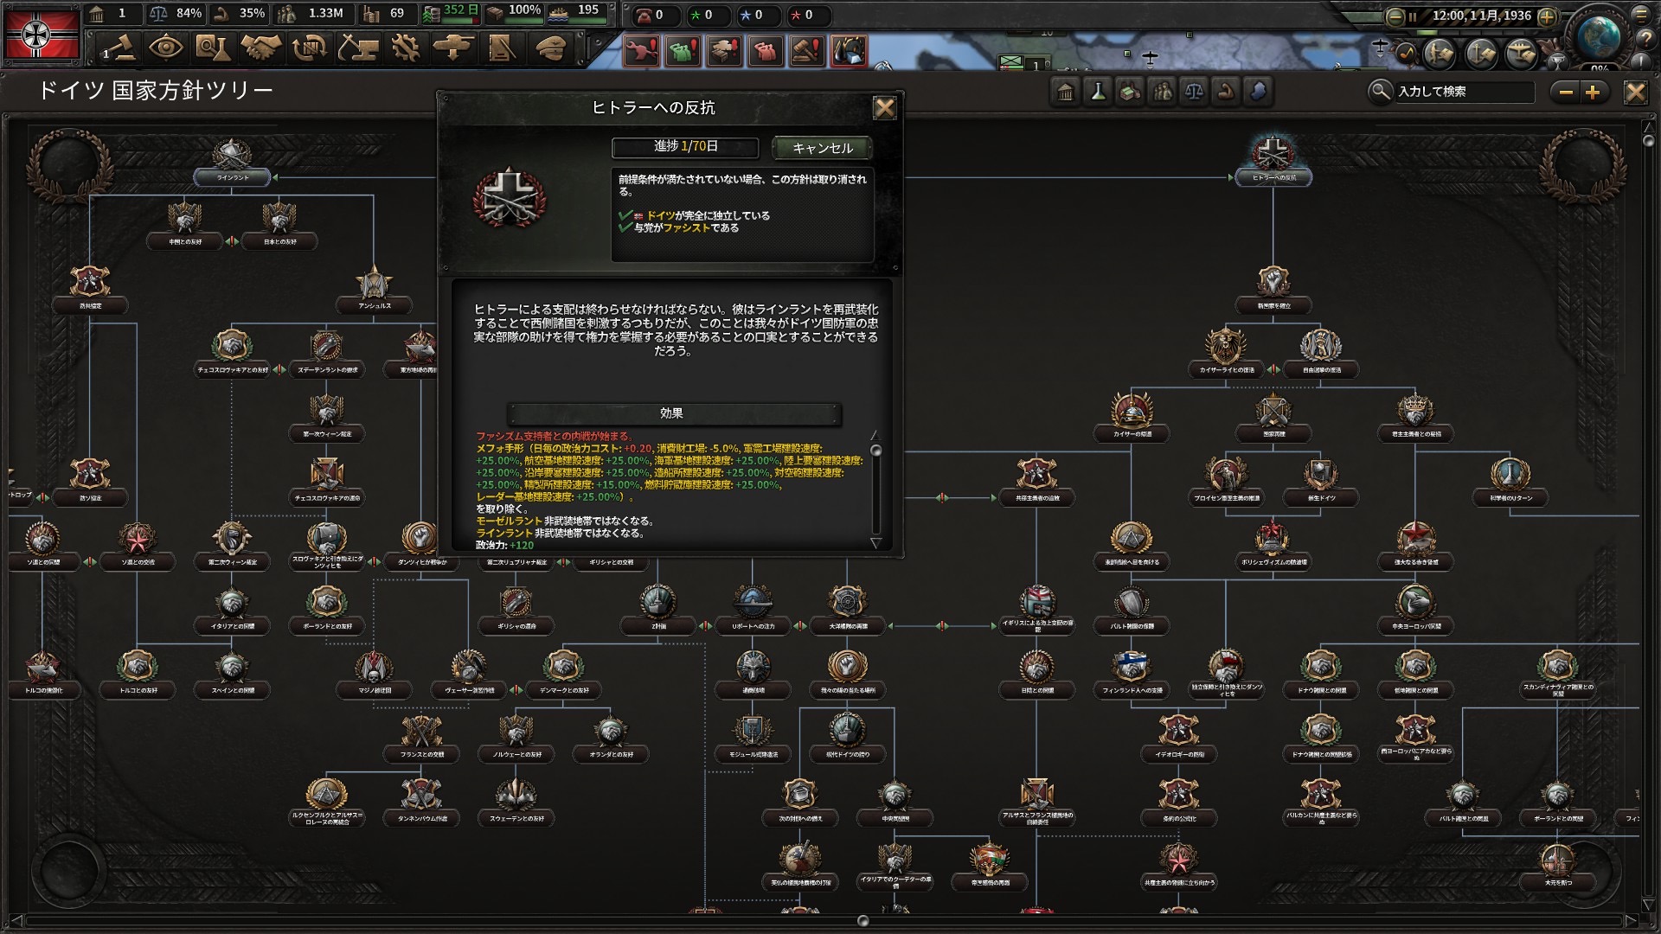The width and height of the screenshot is (1661, 934).
Task: Open the political decisions gavel icon
Action: pos(119,48)
